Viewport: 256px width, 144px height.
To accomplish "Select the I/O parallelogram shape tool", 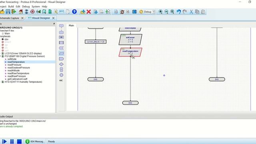I will coord(61,53).
